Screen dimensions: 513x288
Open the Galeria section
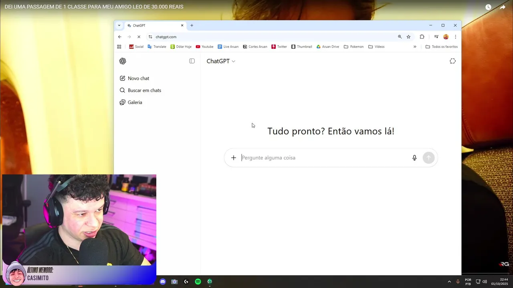coord(131,102)
